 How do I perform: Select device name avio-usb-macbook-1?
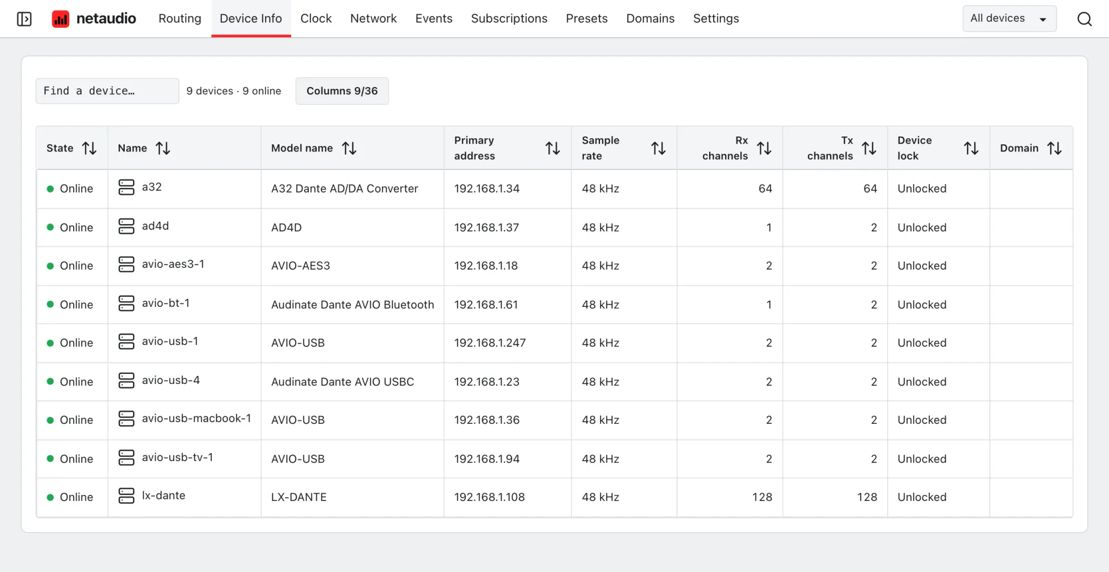click(x=196, y=418)
